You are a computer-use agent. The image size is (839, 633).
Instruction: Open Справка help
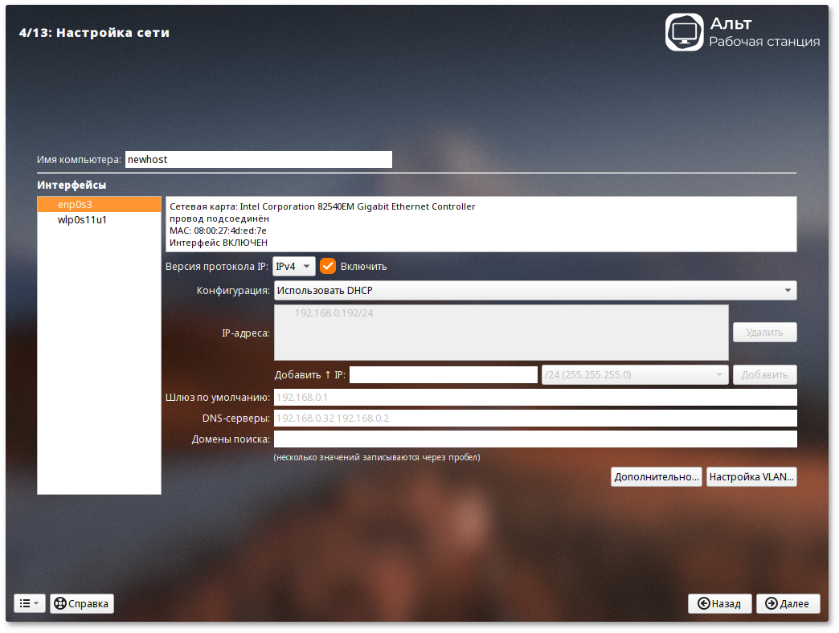(x=82, y=603)
